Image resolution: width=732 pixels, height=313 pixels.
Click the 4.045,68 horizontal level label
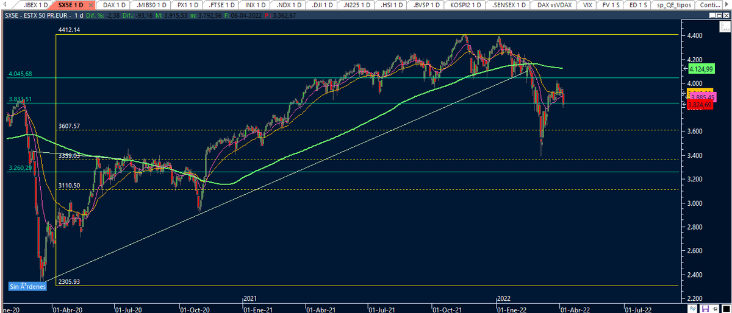tap(20, 74)
